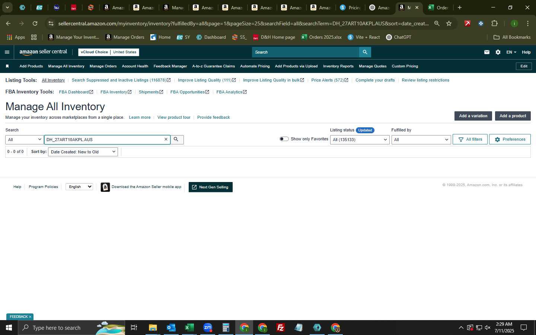Open D&H Home page bookmark
536x335 pixels.
click(274, 37)
